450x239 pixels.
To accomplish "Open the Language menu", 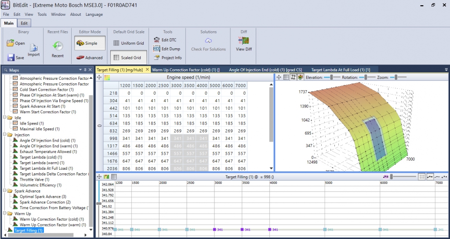I will pyautogui.click(x=94, y=14).
